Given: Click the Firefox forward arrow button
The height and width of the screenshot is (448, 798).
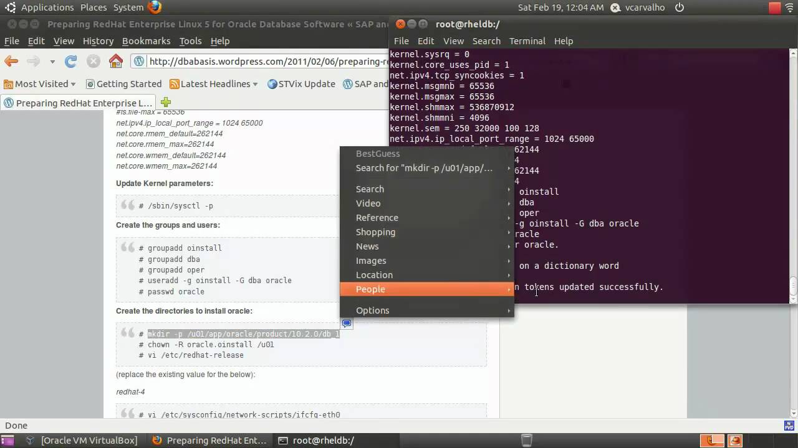Looking at the screenshot, I should (x=33, y=61).
